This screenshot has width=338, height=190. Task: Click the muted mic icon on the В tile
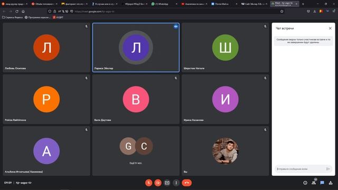click(x=176, y=78)
